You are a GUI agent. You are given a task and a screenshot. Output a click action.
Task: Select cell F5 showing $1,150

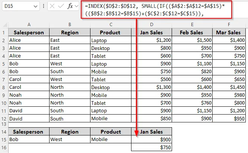[229, 63]
